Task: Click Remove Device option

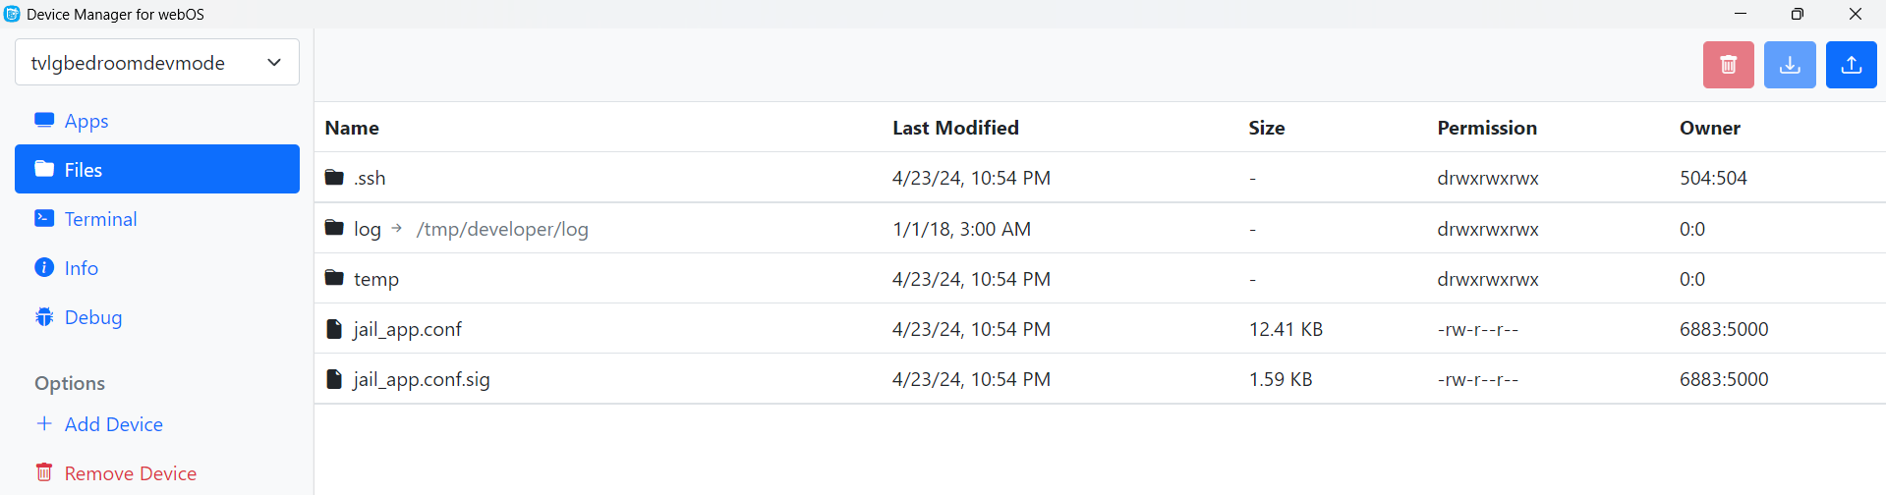Action: (130, 473)
